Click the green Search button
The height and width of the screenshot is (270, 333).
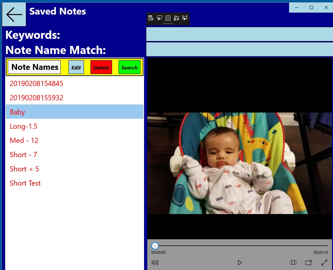(130, 67)
